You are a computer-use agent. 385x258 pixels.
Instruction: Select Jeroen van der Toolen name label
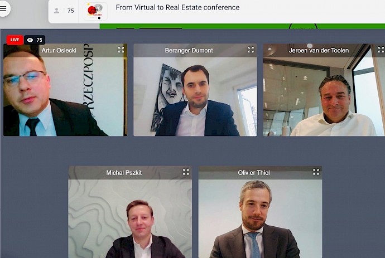point(319,51)
